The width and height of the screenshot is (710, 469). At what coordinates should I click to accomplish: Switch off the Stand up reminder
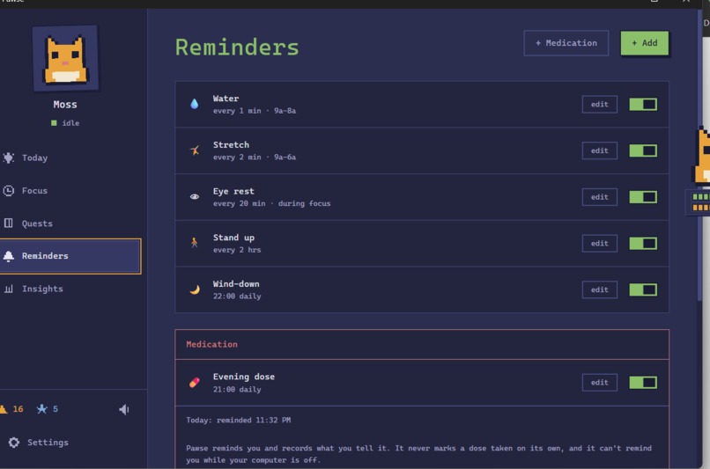point(643,244)
